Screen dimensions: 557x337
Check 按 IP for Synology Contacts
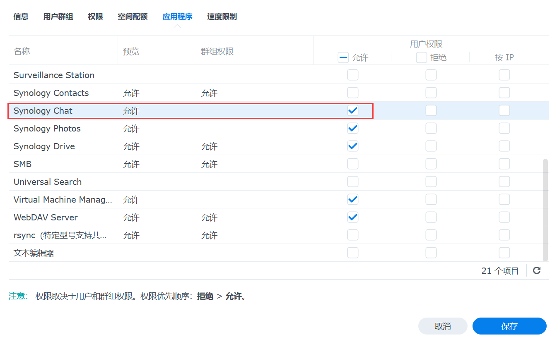pyautogui.click(x=504, y=93)
